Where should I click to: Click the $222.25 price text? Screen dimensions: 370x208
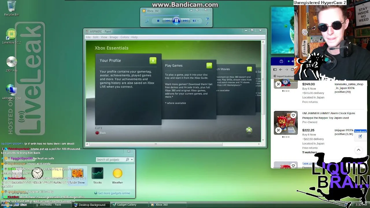click(308, 130)
